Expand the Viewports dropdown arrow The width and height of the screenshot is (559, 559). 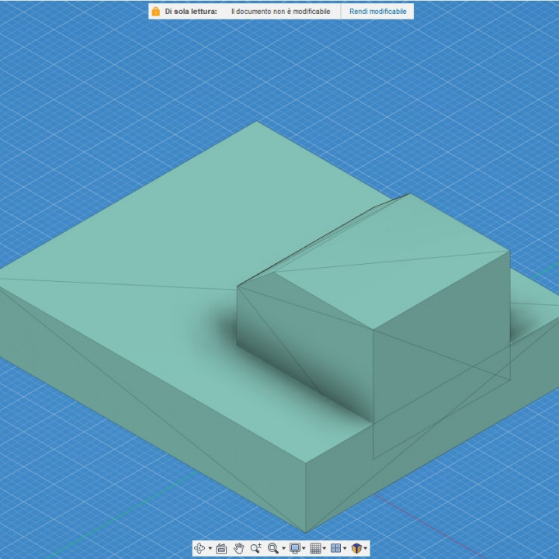[345, 549]
